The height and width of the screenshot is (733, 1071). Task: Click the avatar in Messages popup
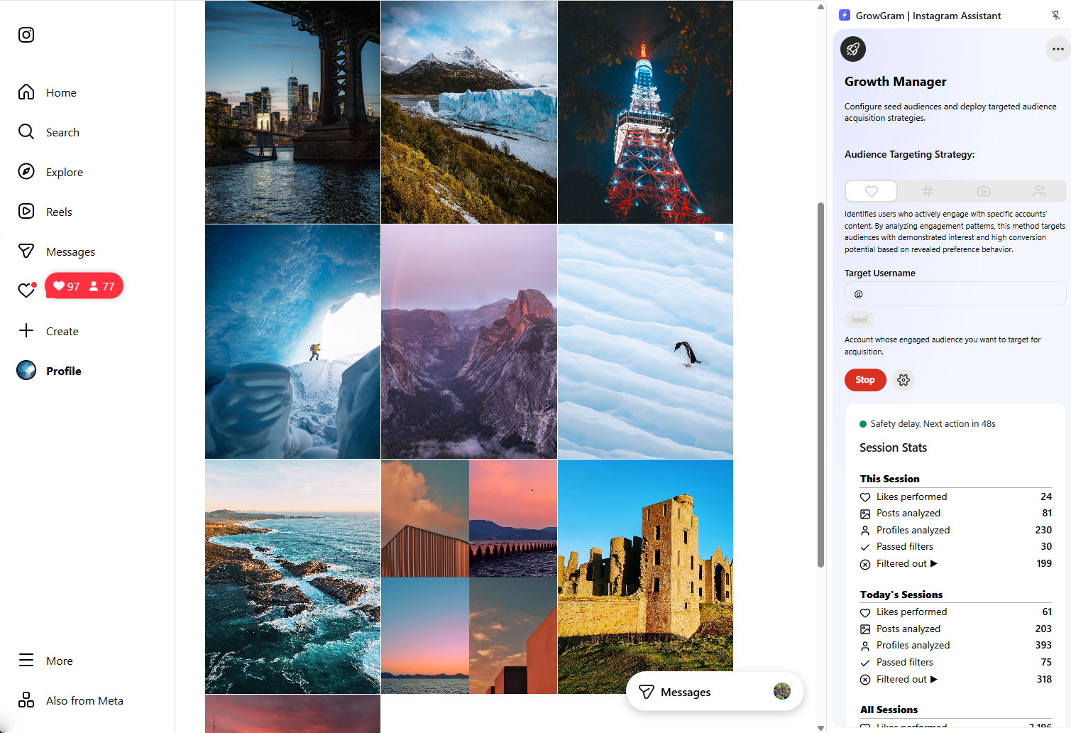click(x=781, y=691)
